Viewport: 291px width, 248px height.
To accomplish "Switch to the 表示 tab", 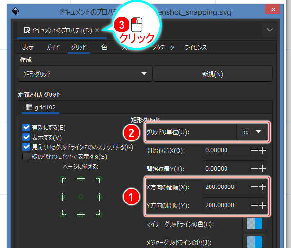I will (x=28, y=47).
